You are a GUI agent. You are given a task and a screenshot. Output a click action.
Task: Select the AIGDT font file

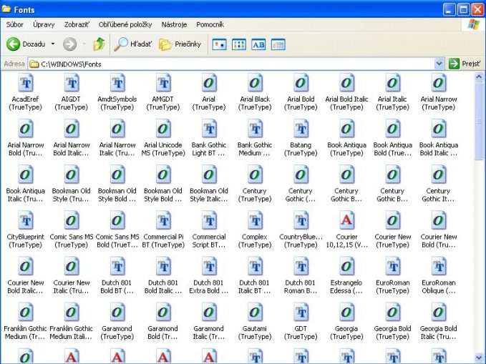click(72, 92)
